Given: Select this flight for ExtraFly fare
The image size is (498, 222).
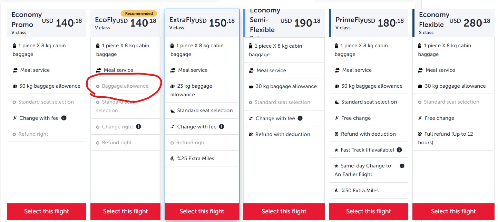Looking at the screenshot, I should [202, 211].
